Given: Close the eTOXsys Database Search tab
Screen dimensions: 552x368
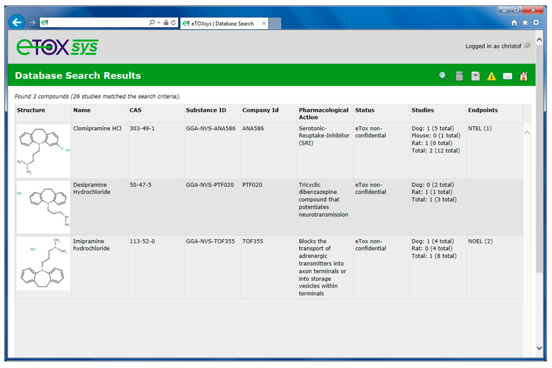Looking at the screenshot, I should point(264,24).
